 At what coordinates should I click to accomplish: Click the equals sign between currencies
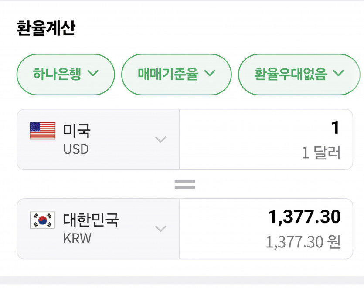[185, 184]
